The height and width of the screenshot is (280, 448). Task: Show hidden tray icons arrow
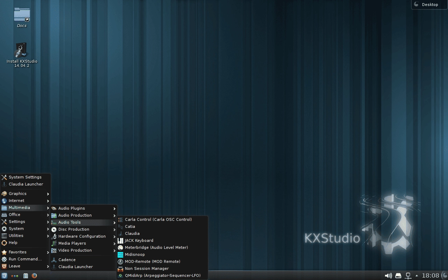(x=416, y=276)
